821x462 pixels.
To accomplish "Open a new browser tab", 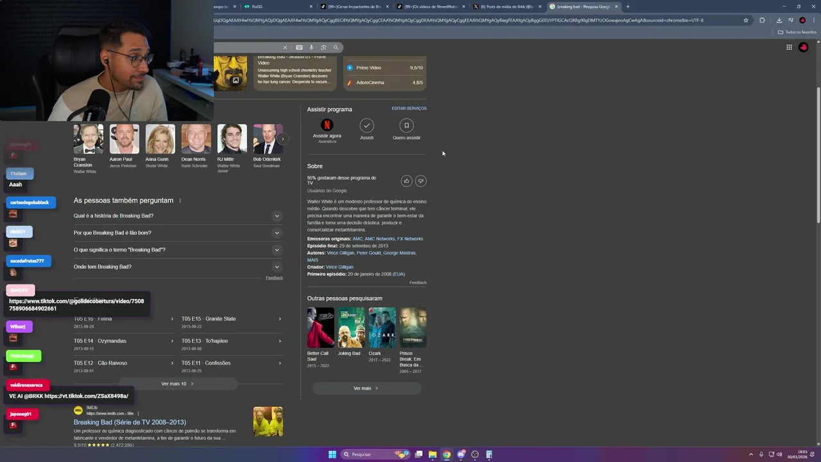I will 627,6.
